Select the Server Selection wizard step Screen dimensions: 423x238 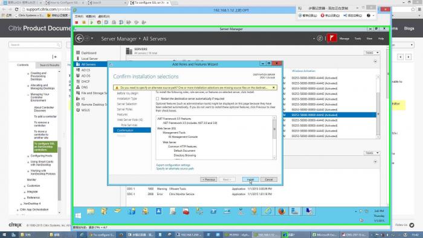click(127, 104)
